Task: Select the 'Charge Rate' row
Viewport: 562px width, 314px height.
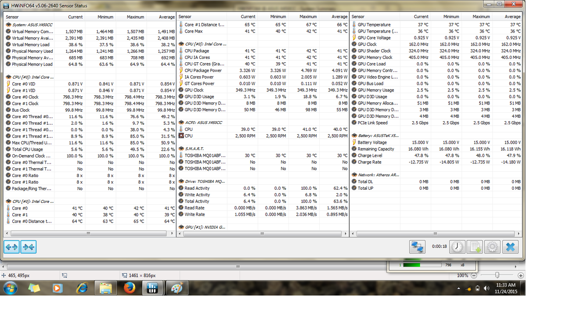Action: [x=436, y=162]
